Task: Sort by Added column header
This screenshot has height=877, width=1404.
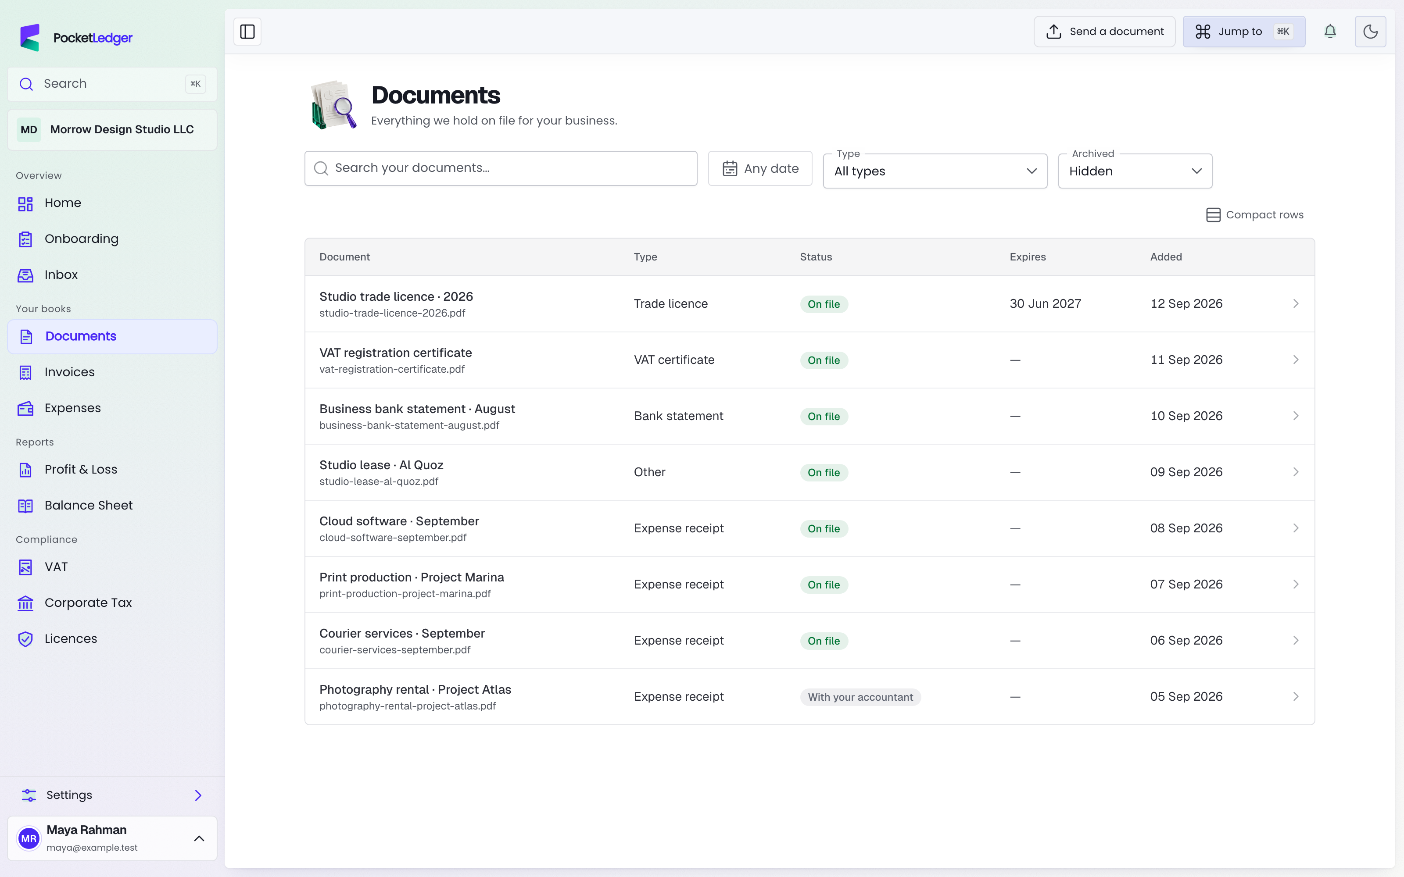Action: point(1166,257)
